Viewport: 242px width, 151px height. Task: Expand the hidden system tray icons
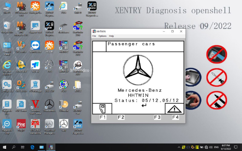coord(179,147)
